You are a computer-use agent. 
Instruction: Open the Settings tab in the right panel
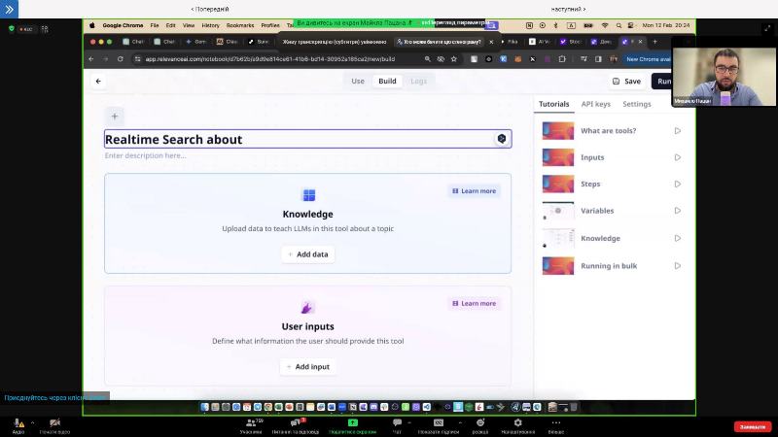[637, 104]
